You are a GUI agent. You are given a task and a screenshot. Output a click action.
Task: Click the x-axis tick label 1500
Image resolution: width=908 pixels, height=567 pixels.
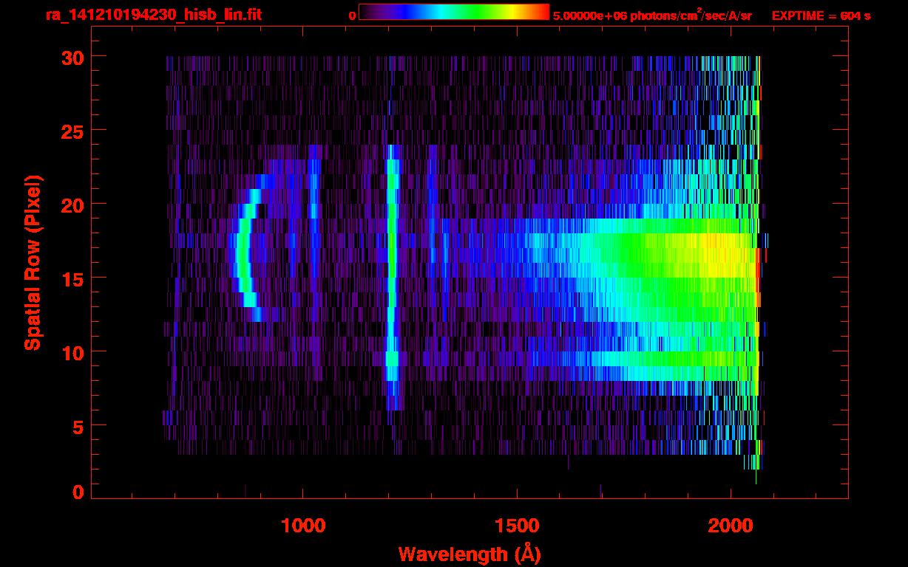pos(516,526)
